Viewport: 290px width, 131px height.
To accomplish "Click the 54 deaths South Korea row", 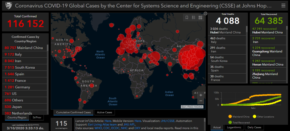I will [227, 59].
